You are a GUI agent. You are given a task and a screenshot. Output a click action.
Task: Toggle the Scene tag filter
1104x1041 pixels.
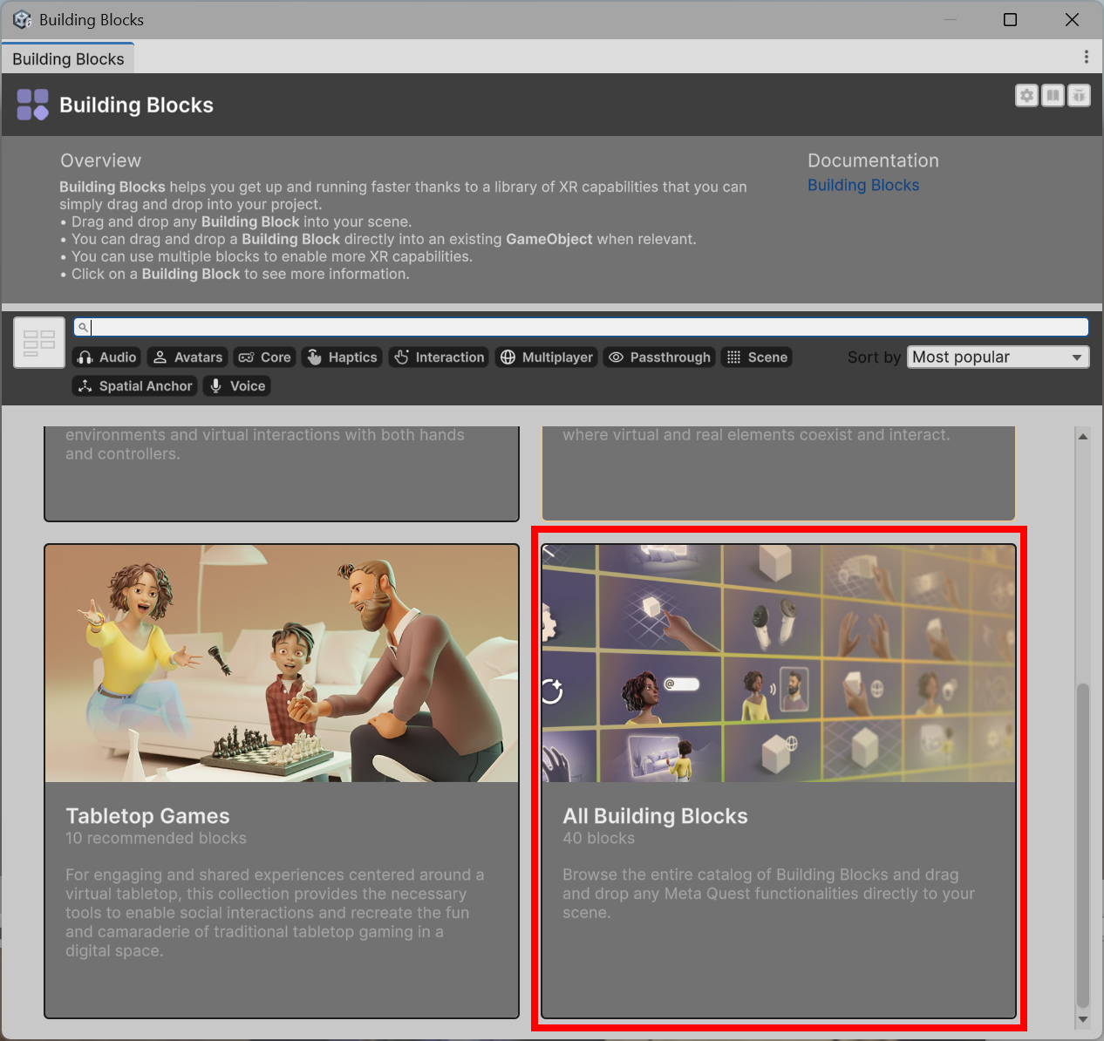point(757,357)
